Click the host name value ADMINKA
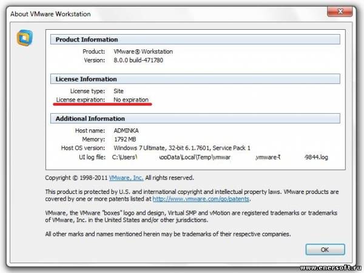This screenshot has height=273, width=364. point(126,131)
